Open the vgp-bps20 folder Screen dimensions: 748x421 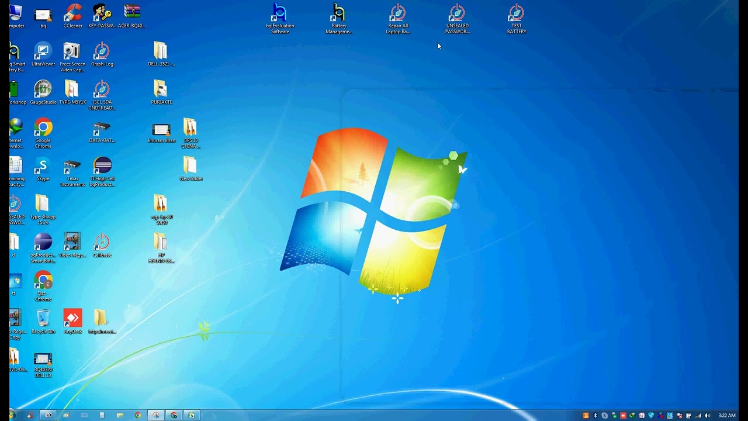point(161,210)
